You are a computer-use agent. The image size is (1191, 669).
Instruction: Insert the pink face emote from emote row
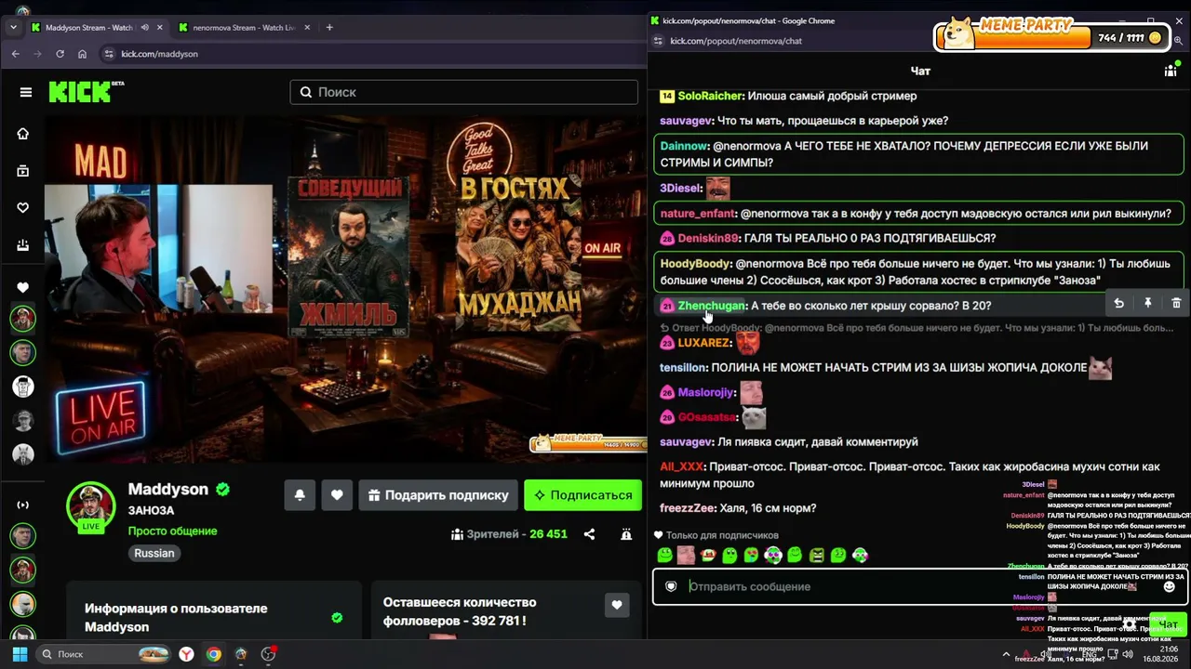pos(686,556)
